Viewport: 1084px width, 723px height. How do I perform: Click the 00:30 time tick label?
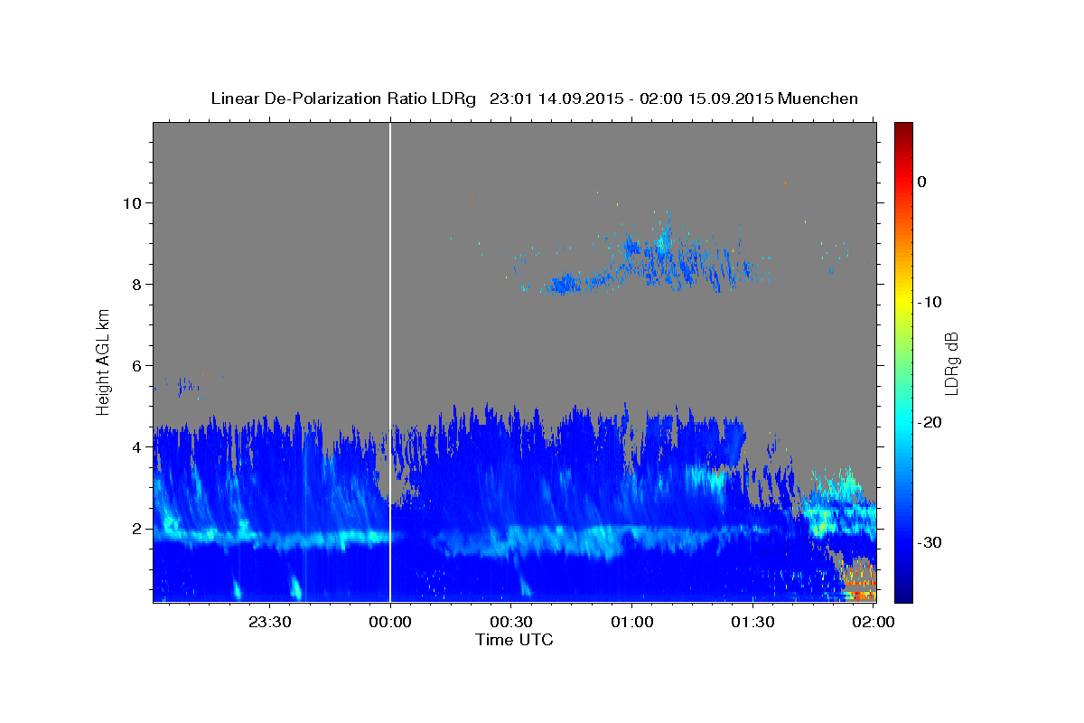[511, 622]
